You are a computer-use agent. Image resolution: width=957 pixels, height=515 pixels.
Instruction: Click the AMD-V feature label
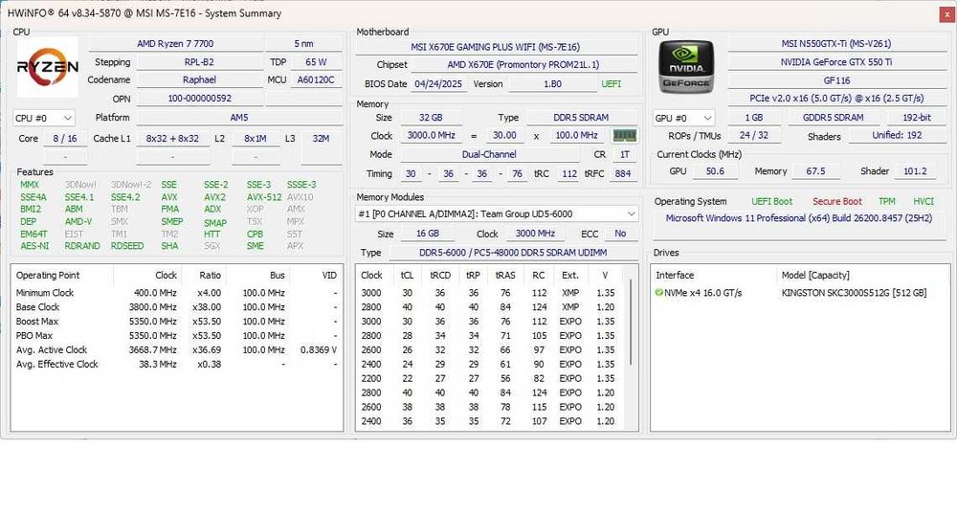click(78, 221)
